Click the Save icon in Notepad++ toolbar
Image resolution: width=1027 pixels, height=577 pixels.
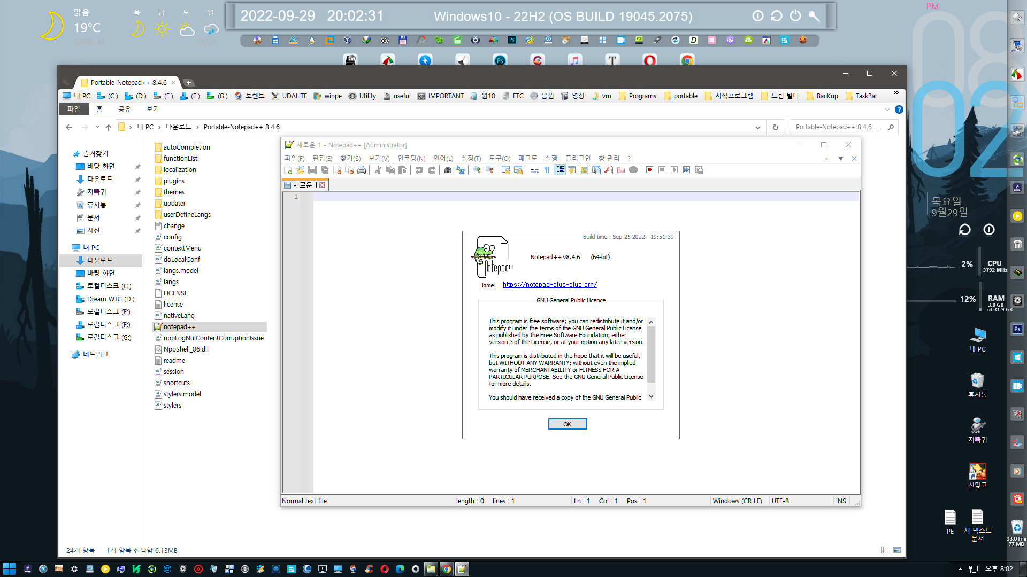tap(312, 170)
